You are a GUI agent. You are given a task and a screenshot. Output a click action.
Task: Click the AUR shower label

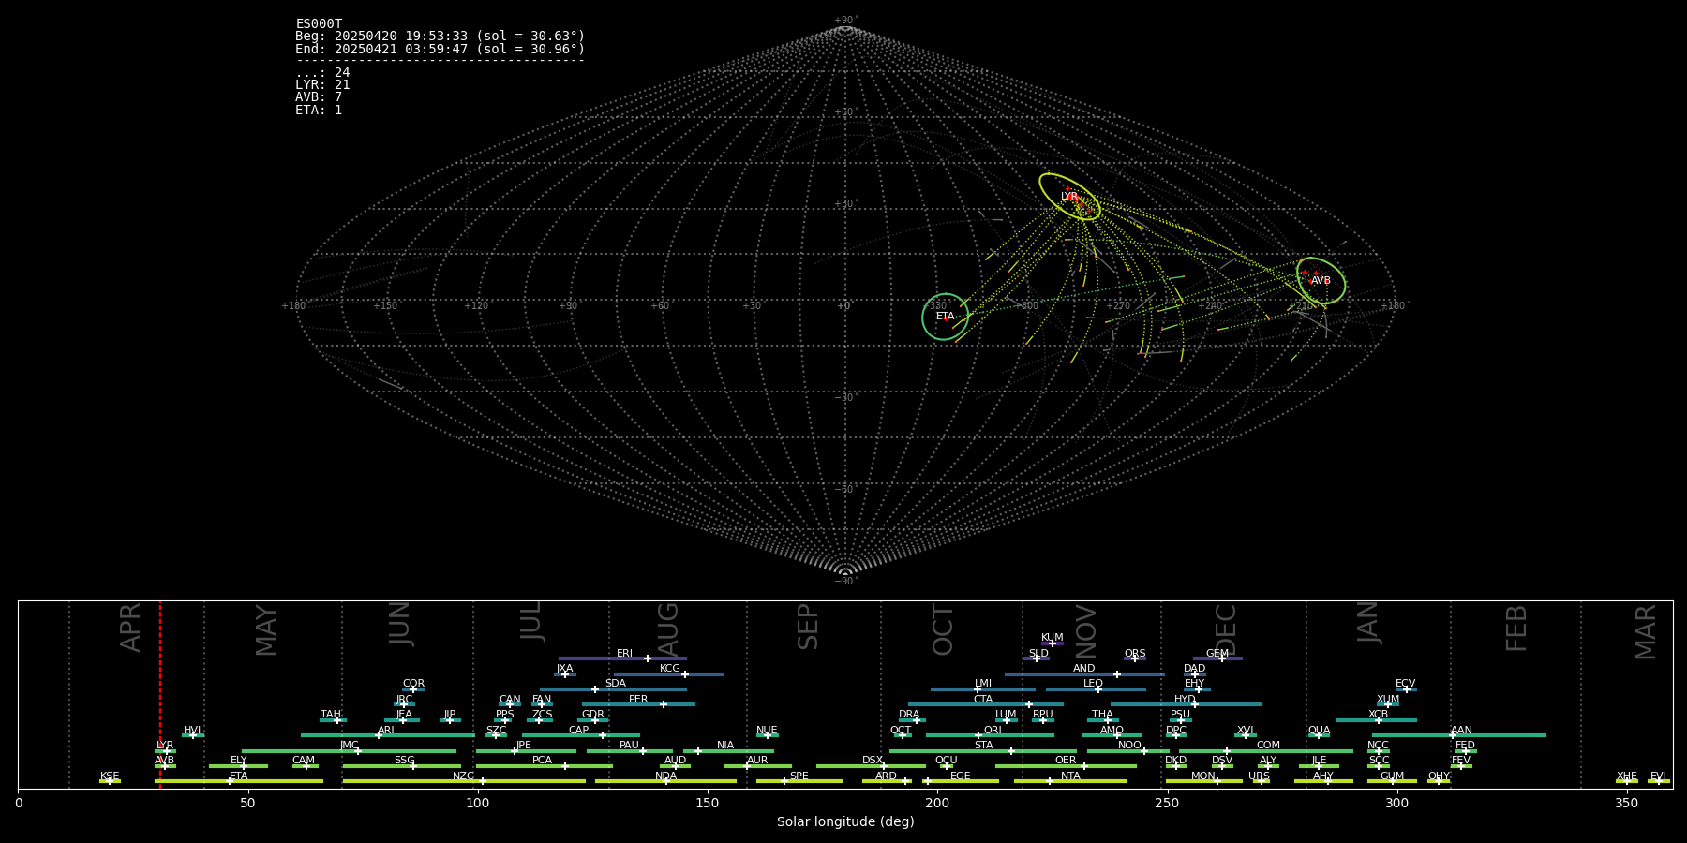(757, 761)
